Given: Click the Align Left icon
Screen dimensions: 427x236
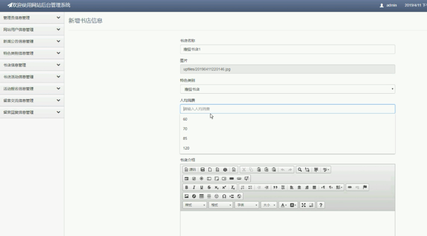Looking at the screenshot, I should pyautogui.click(x=292, y=187).
